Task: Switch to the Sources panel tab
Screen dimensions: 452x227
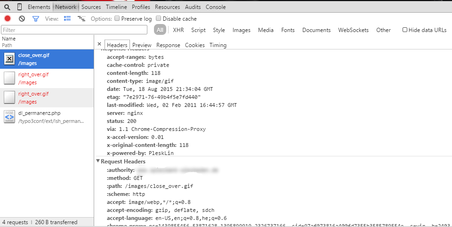Action: (x=91, y=7)
